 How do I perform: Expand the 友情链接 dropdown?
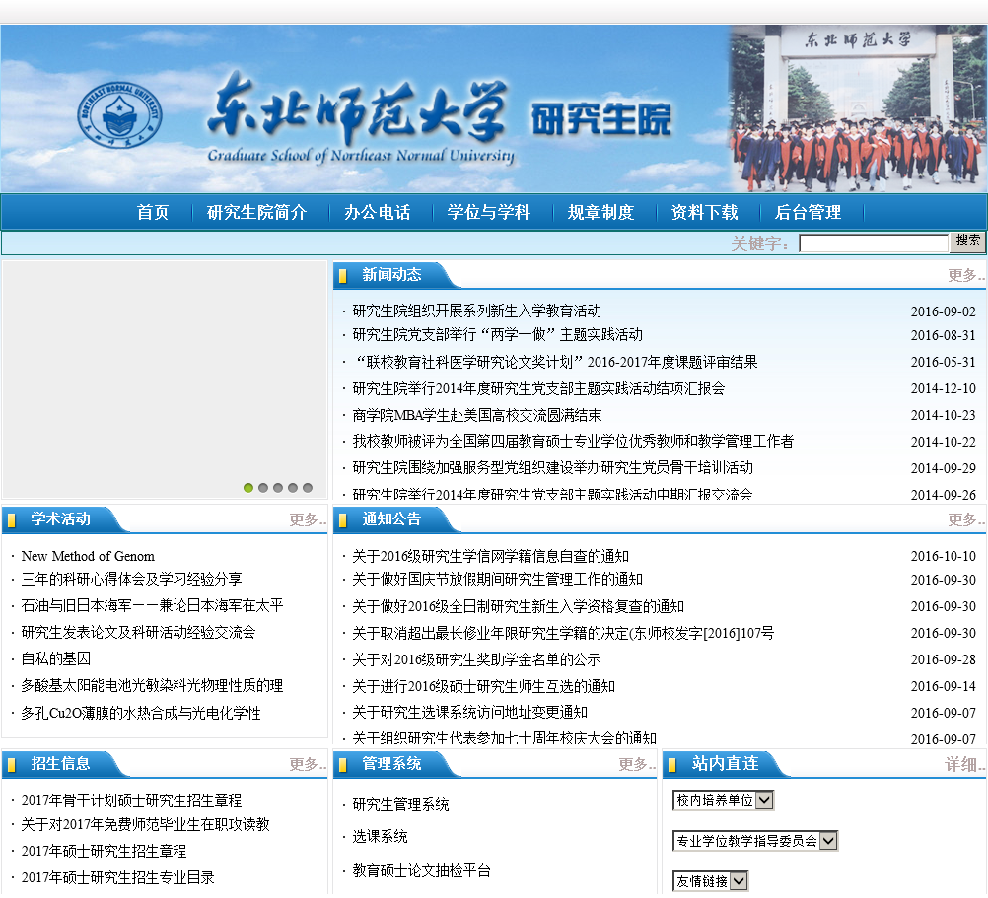tap(710, 881)
